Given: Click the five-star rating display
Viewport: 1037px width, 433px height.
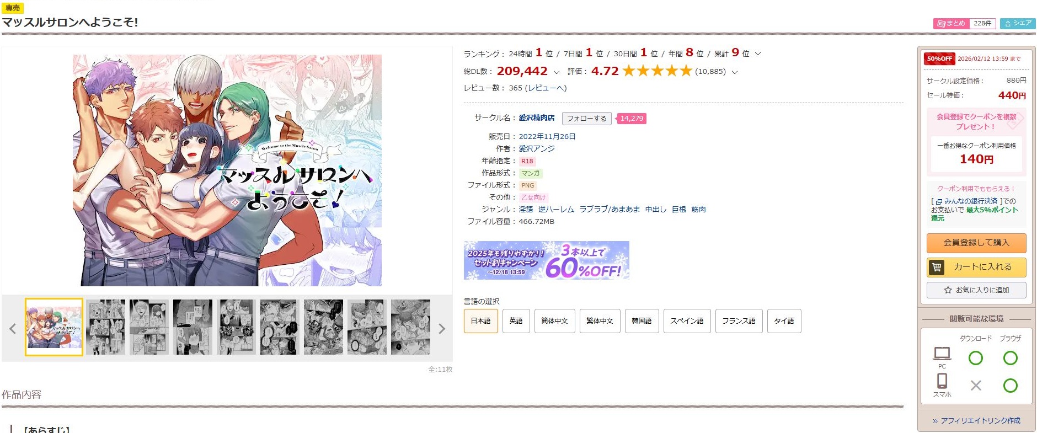Looking at the screenshot, I should (x=657, y=71).
